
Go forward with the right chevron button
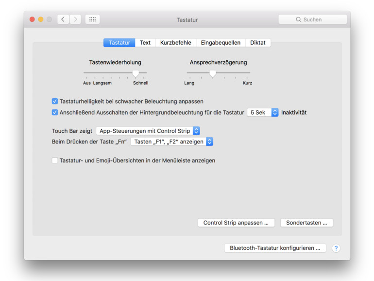coord(75,19)
